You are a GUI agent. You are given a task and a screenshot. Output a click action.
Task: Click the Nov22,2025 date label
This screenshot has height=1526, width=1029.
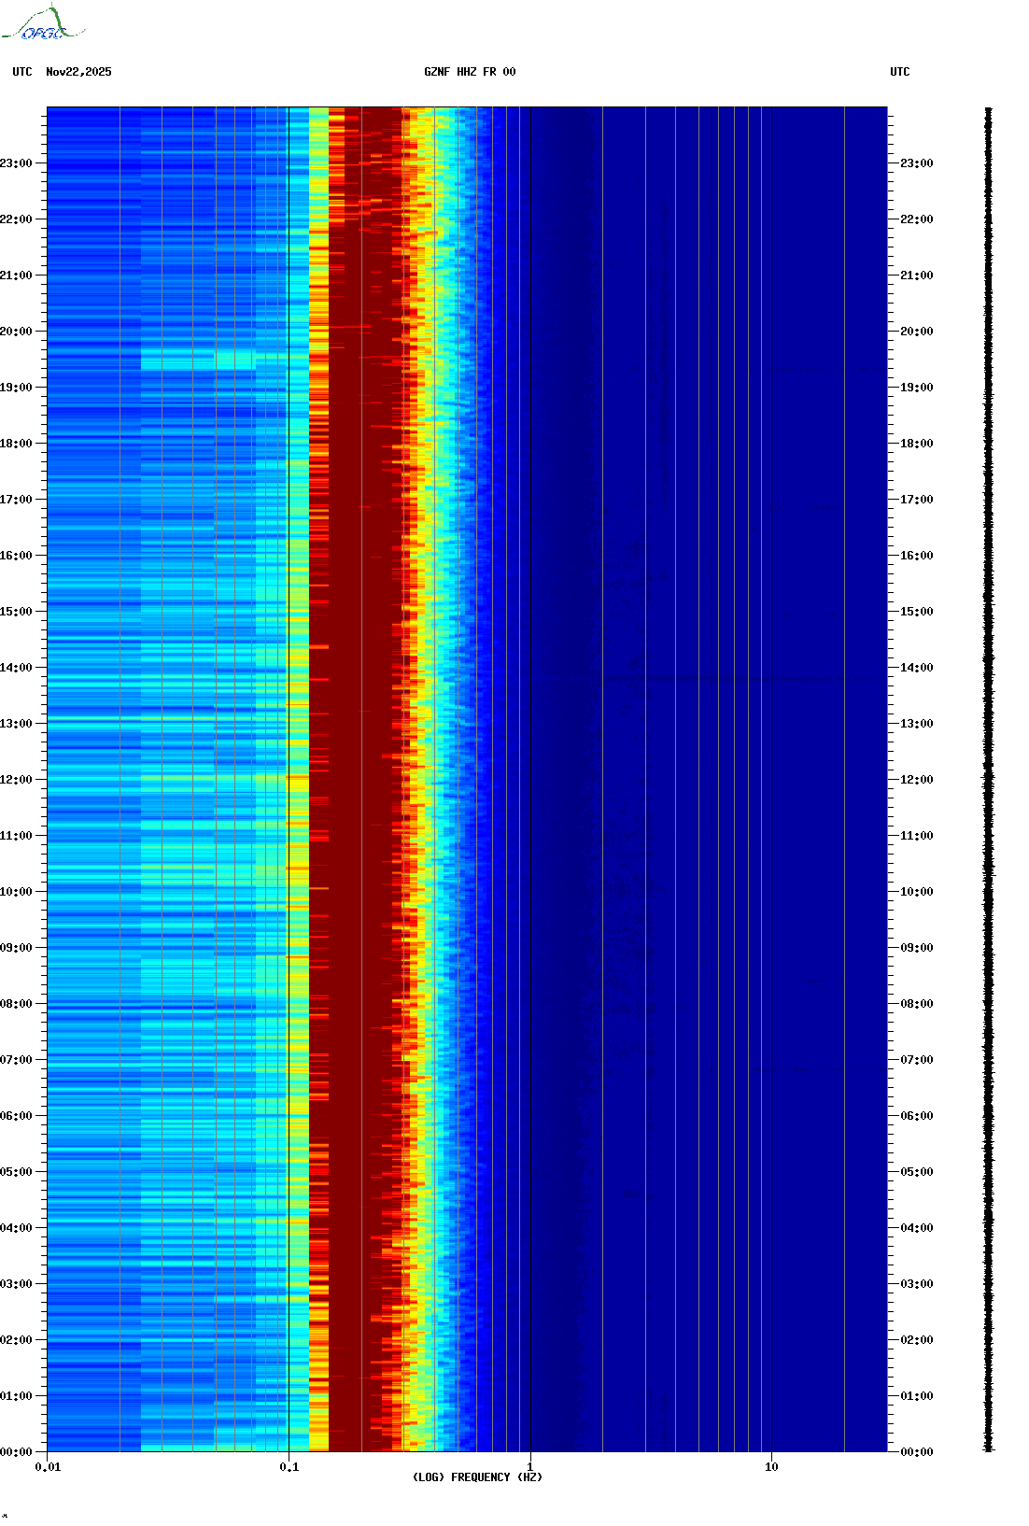click(x=78, y=72)
